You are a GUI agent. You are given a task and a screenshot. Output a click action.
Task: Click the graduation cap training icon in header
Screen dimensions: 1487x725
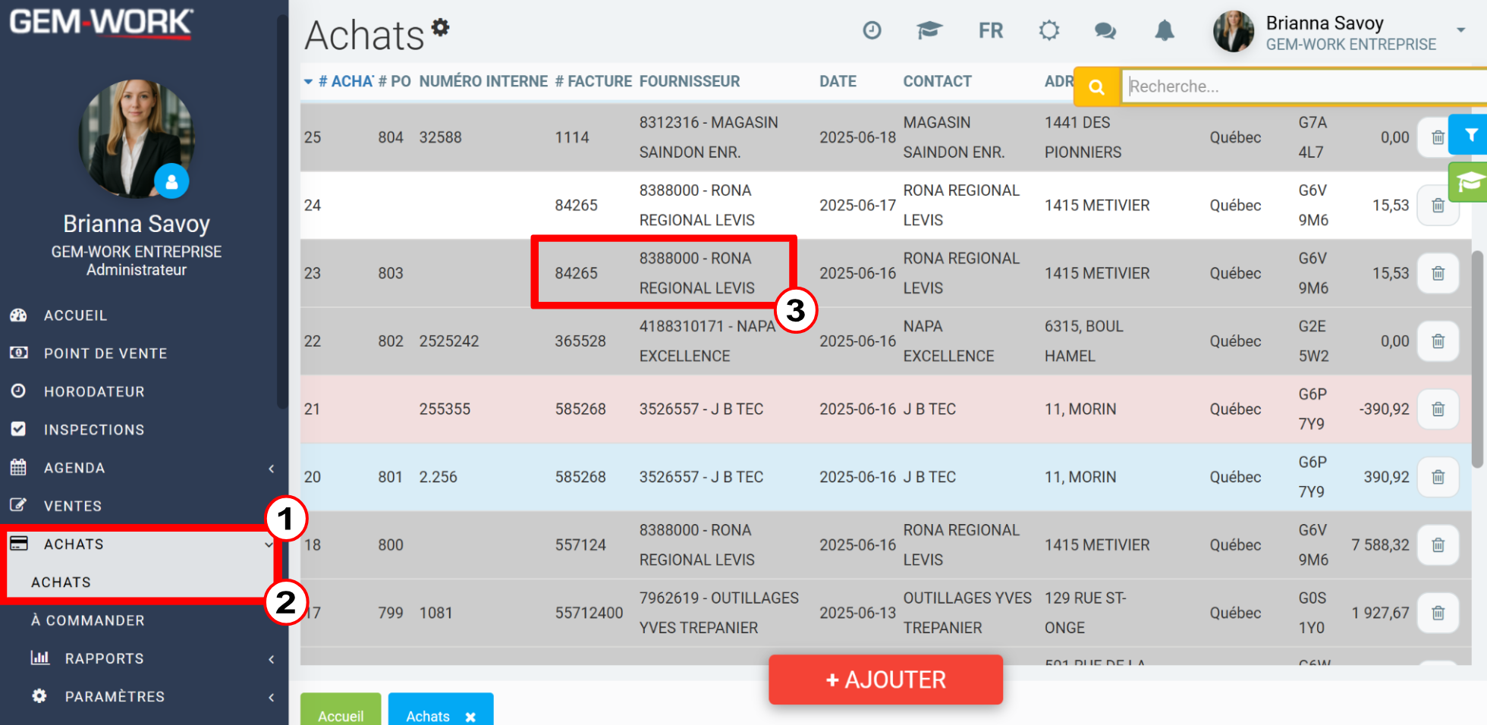[x=929, y=30]
